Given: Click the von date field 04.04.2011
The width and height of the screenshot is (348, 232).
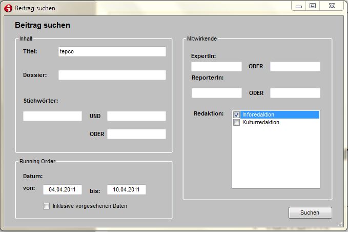Looking at the screenshot, I should click(63, 189).
